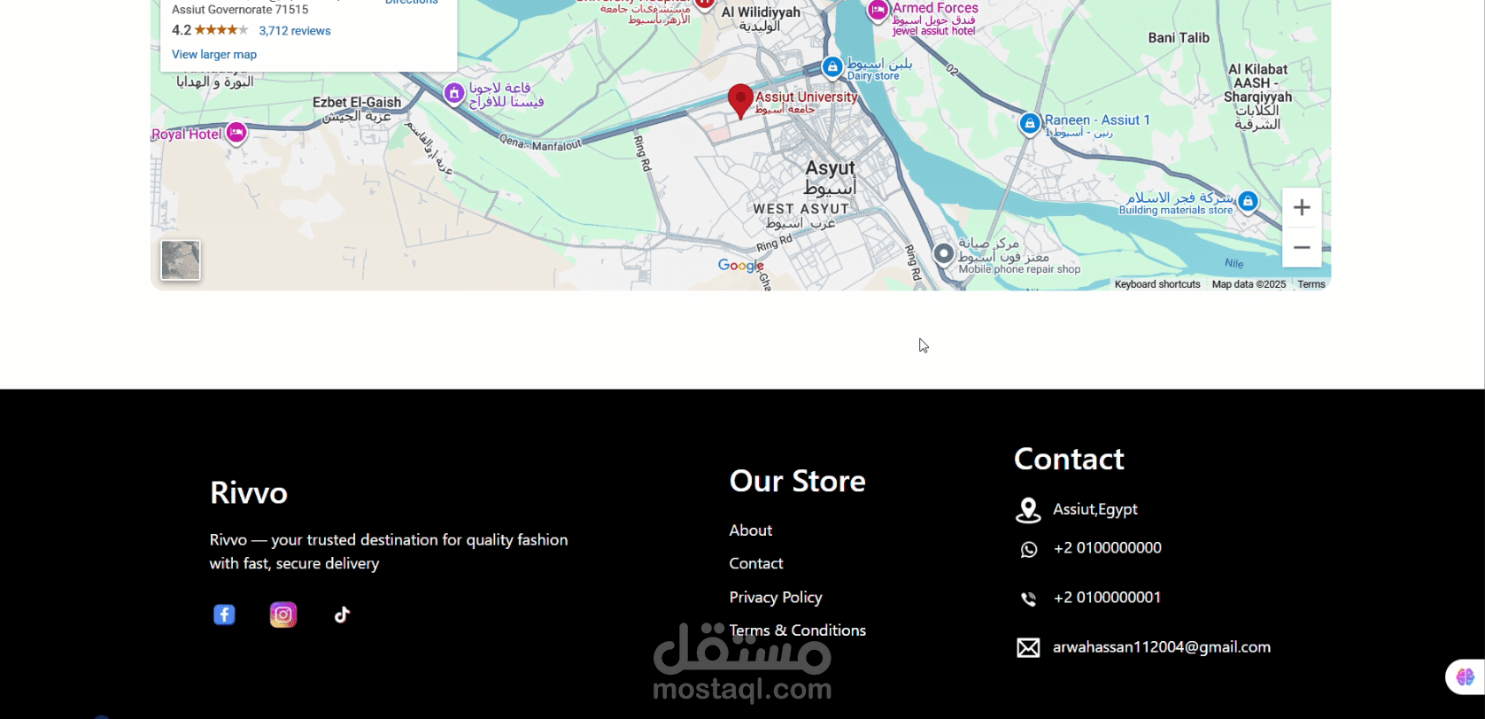The height and width of the screenshot is (719, 1485).
Task: Open the Privacy Policy footer link
Action: pyautogui.click(x=776, y=598)
